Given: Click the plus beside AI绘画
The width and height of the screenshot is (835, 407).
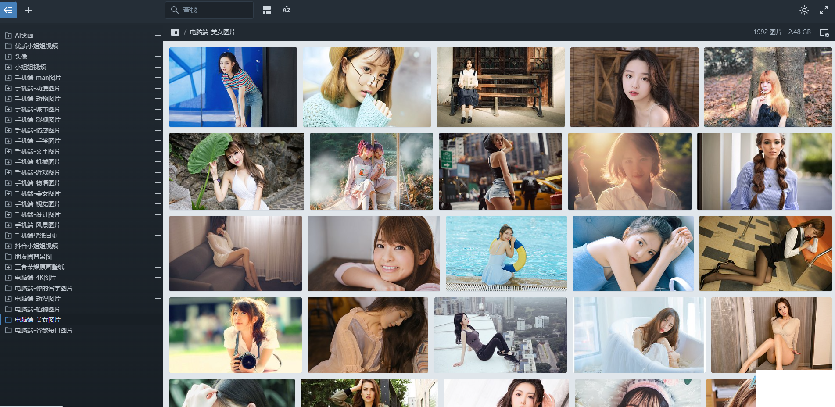Looking at the screenshot, I should [x=158, y=36].
